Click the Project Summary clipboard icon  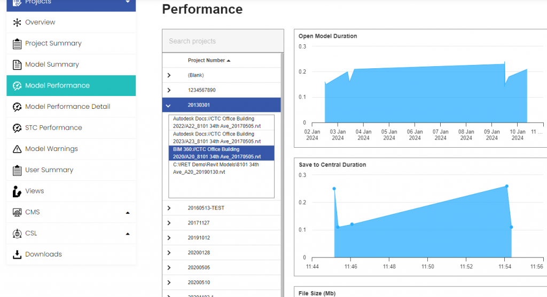(17, 44)
